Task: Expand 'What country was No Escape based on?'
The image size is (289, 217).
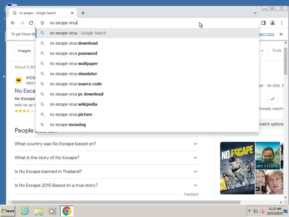Action: [106, 144]
